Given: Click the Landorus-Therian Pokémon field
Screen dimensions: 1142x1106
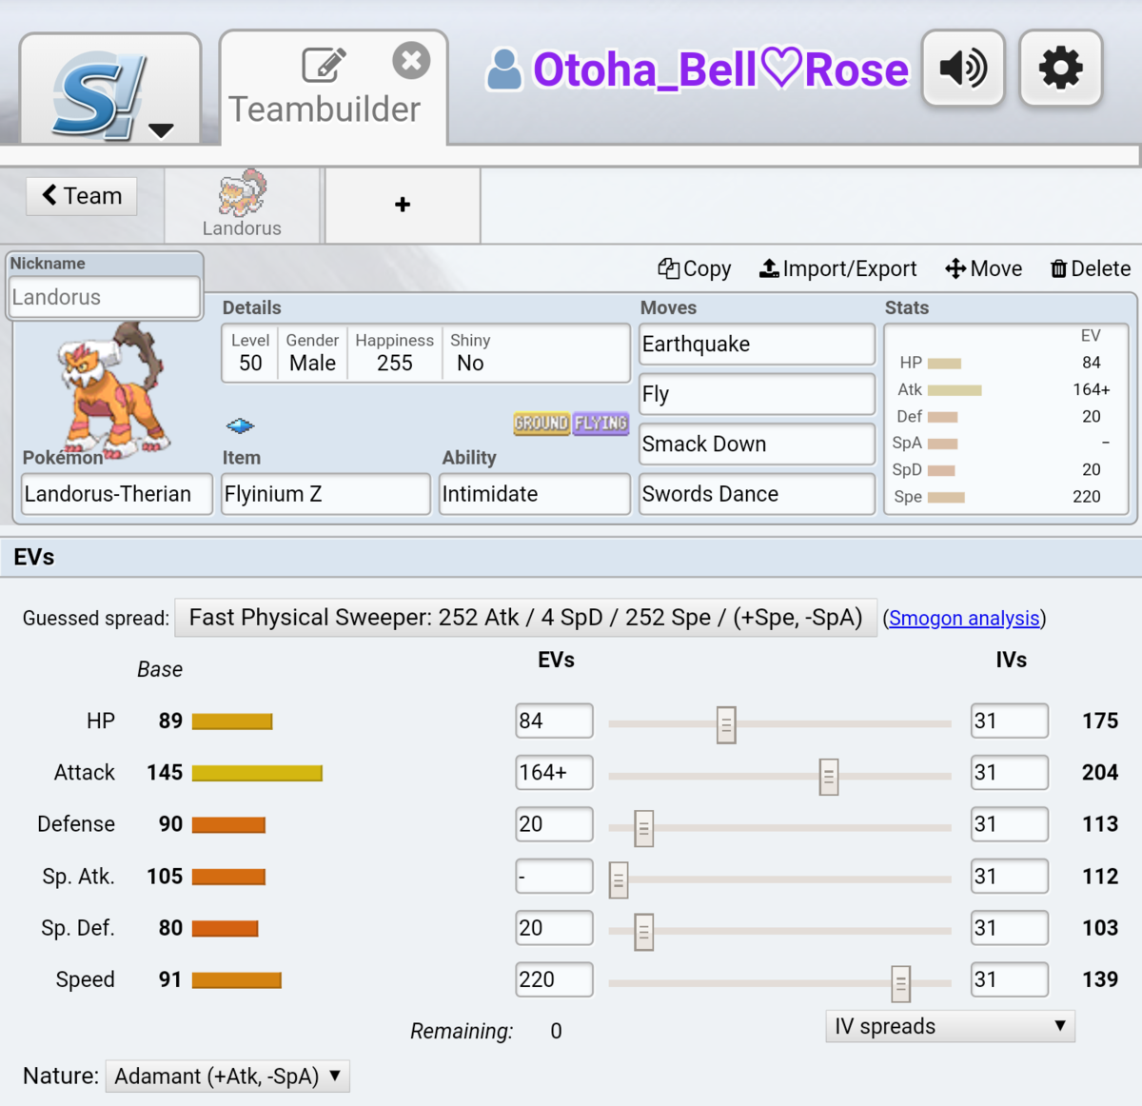Looking at the screenshot, I should click(x=117, y=494).
